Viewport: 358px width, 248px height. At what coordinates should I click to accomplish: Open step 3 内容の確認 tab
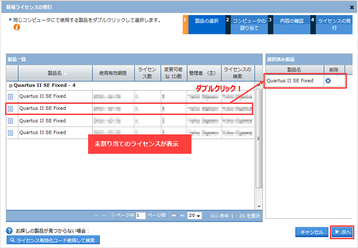(289, 24)
